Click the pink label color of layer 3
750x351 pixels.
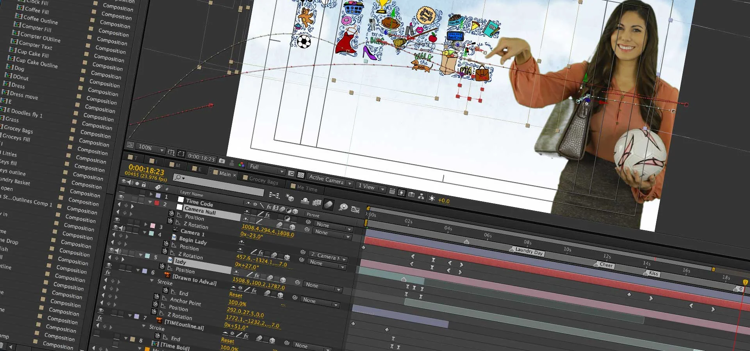pyautogui.click(x=153, y=225)
